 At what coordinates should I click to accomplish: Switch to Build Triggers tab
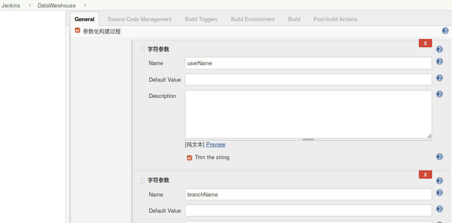click(201, 19)
